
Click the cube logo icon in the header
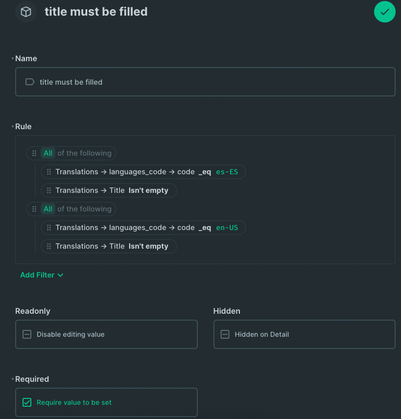point(25,12)
